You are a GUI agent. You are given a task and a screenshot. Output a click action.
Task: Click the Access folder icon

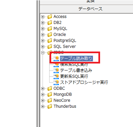(x=50, y=17)
